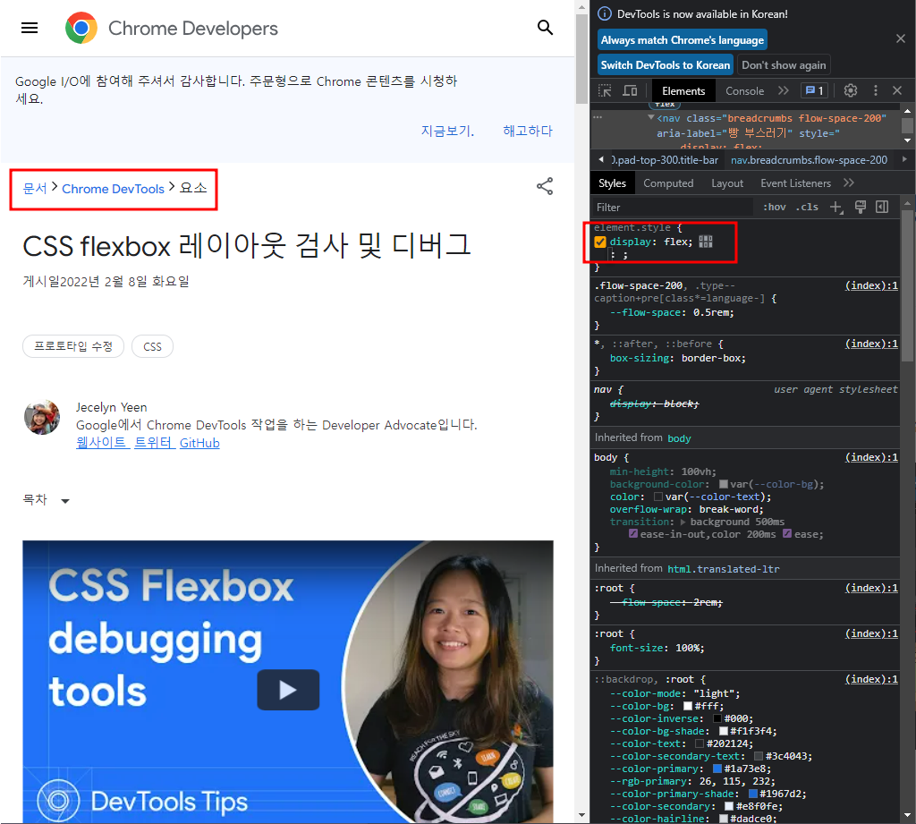Open the DevTools three-dot customize menu
The width and height of the screenshot is (916, 824).
click(875, 90)
